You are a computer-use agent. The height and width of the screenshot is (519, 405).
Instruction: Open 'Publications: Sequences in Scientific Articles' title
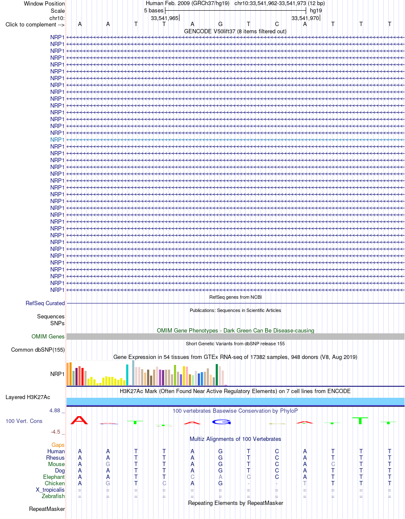coord(235,310)
